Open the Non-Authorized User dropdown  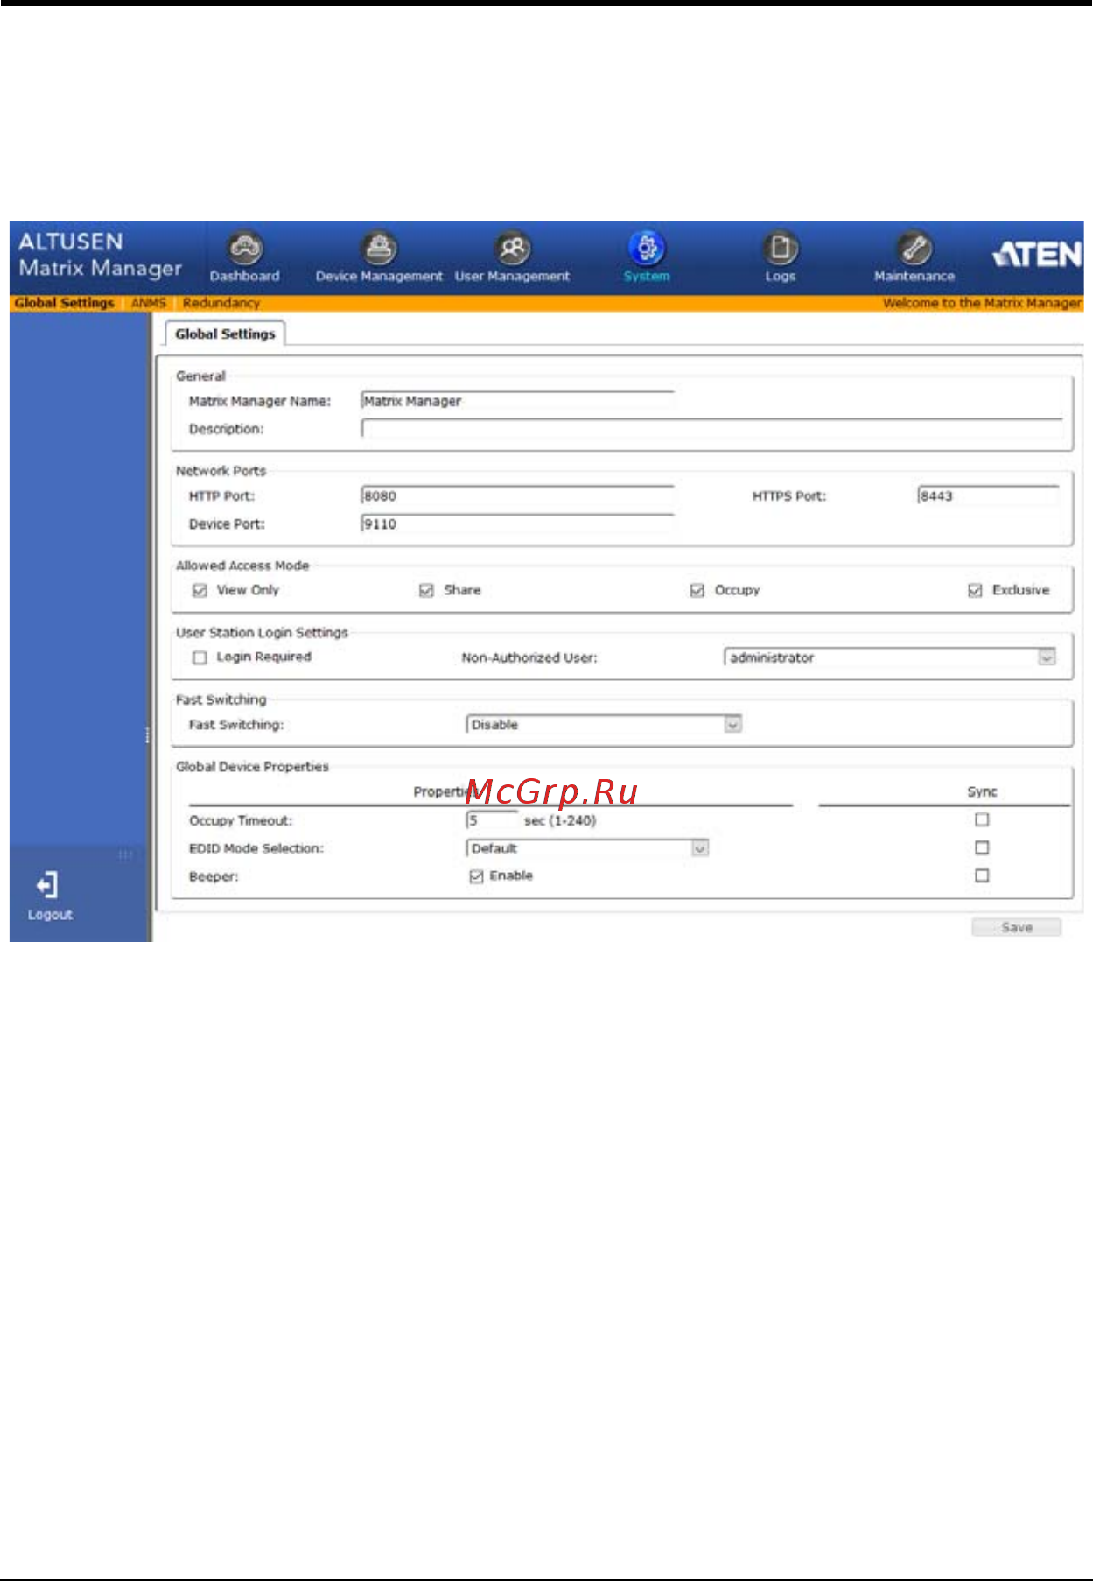tap(890, 657)
